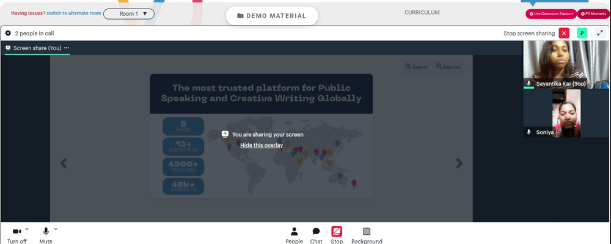This screenshot has width=611, height=244.
Task: Click Zoom In on the slide
Action: tap(416, 67)
